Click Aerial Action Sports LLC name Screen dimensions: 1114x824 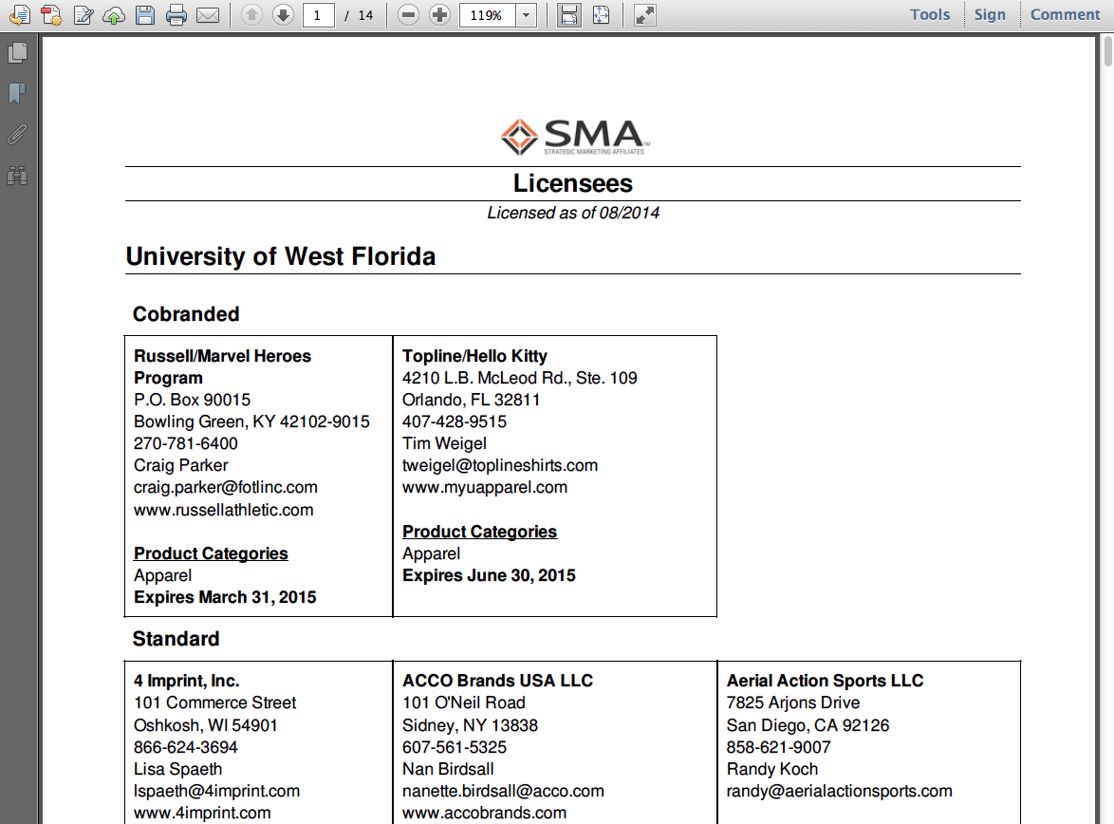(x=825, y=681)
